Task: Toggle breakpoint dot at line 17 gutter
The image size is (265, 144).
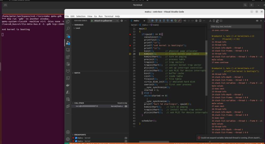Action: click(130, 45)
